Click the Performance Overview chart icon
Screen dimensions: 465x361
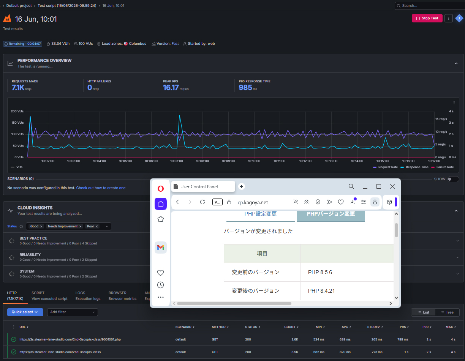(10, 63)
